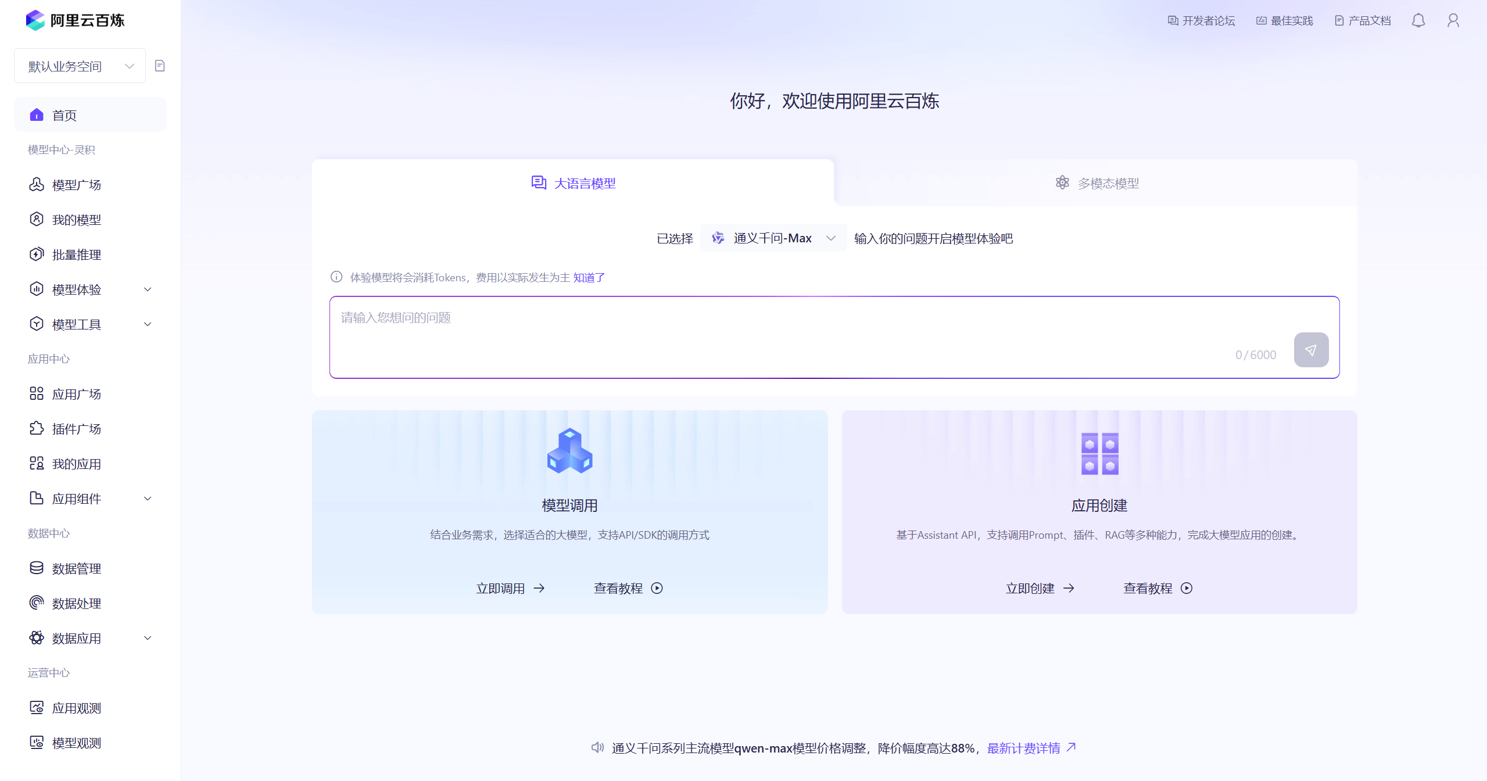Screen dimensions: 1487x781
Task: Click the home icon next to 首页
Action: point(37,115)
